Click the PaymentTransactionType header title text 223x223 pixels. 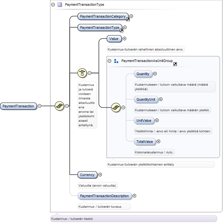[x=85, y=4]
